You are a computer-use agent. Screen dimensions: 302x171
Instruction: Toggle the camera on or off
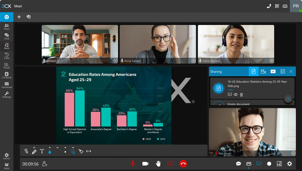pyautogui.click(x=145, y=164)
